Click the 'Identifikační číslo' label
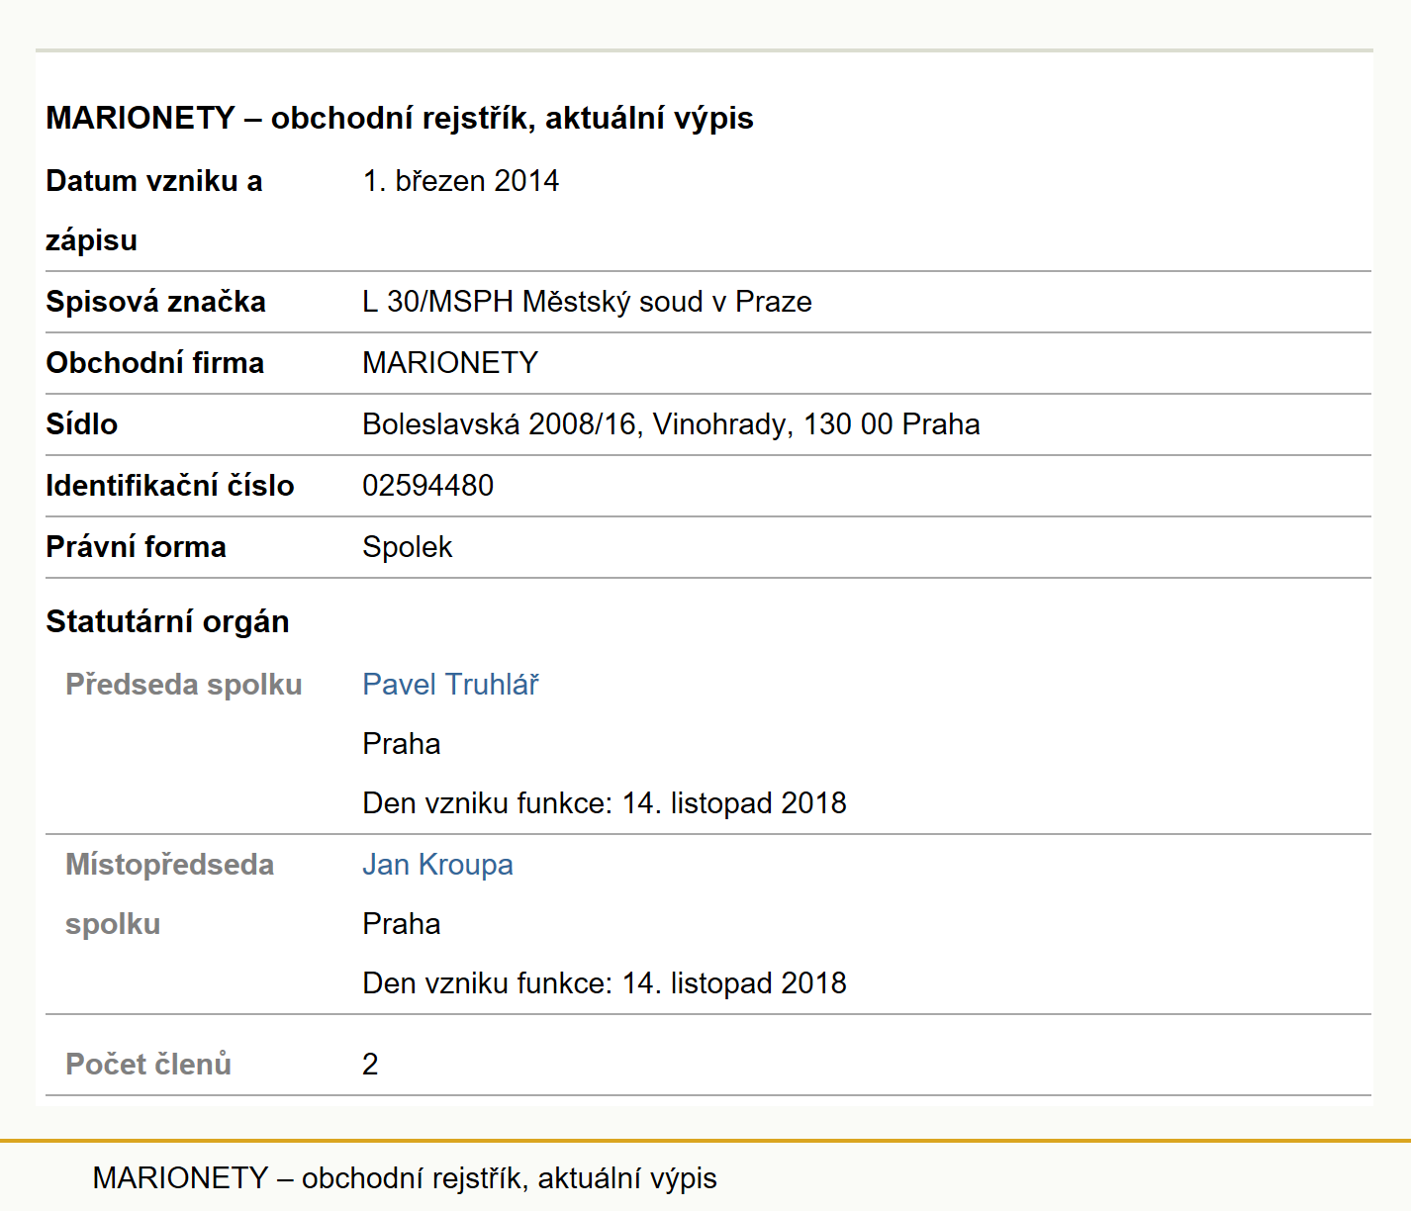This screenshot has height=1211, width=1411. pos(170,485)
